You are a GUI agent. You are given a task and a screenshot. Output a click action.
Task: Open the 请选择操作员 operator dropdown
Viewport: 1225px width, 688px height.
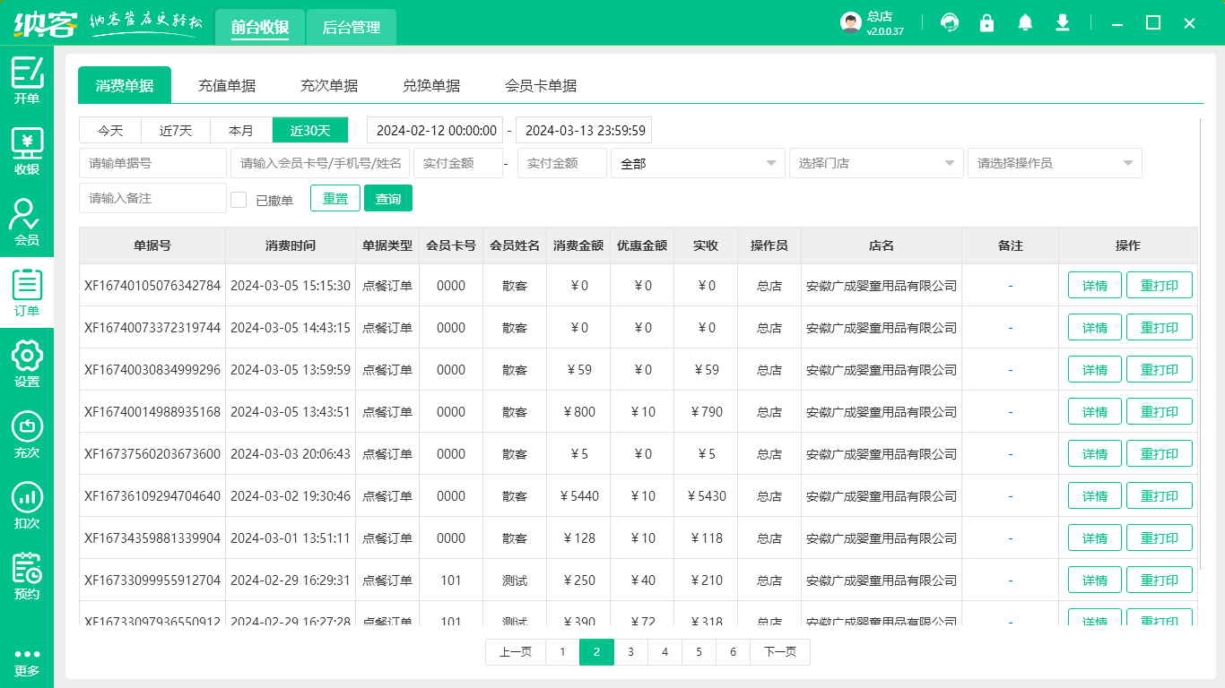(x=1054, y=163)
